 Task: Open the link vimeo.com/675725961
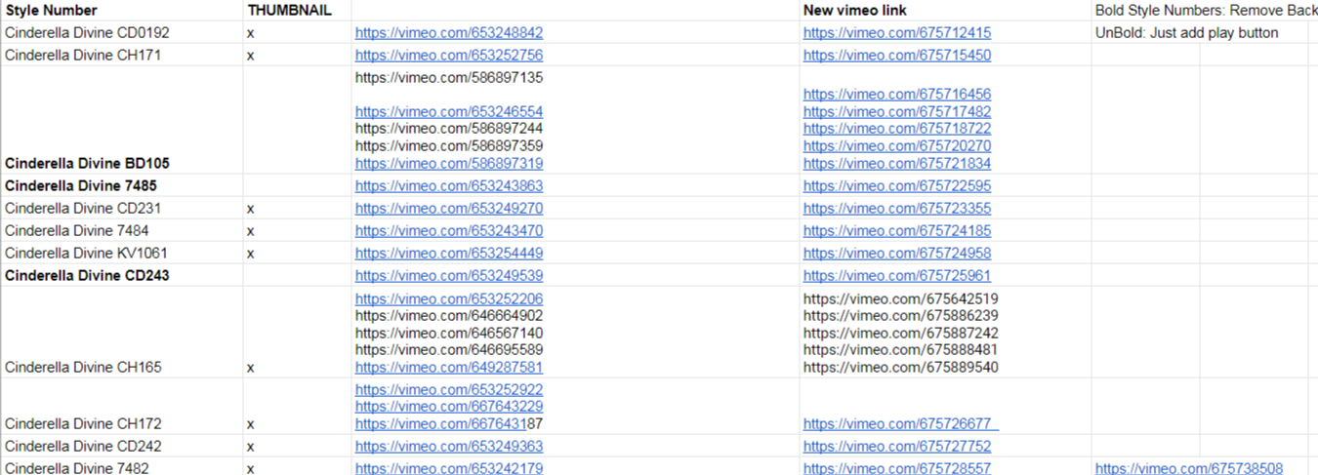coord(897,276)
